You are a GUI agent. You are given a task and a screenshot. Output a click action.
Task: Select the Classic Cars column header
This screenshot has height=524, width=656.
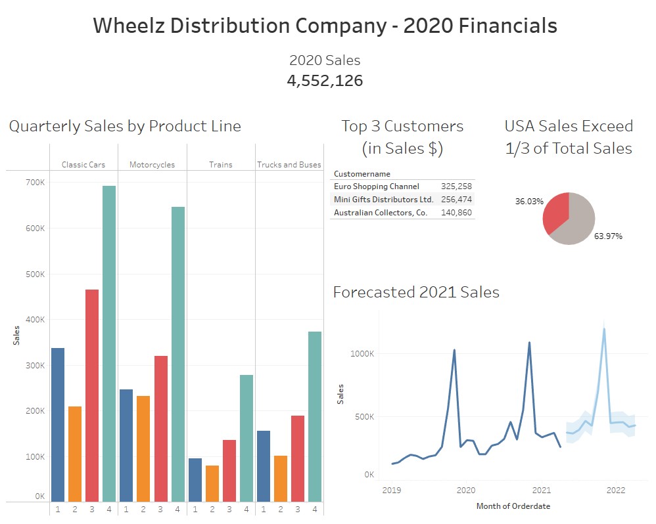click(83, 165)
